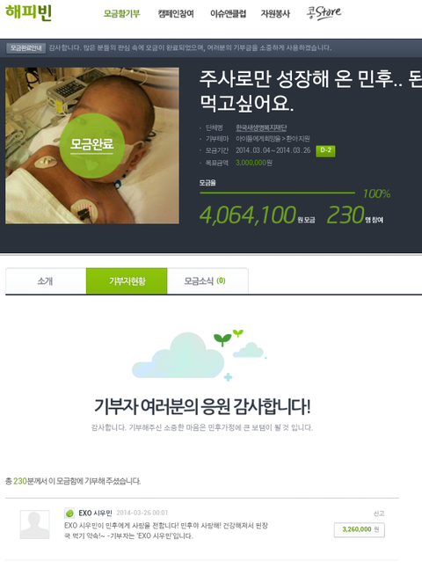Open the 해피빈 logo home link

tap(29, 13)
